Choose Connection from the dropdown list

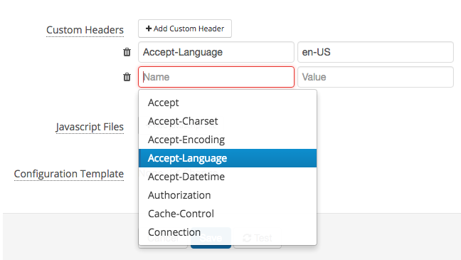point(228,232)
